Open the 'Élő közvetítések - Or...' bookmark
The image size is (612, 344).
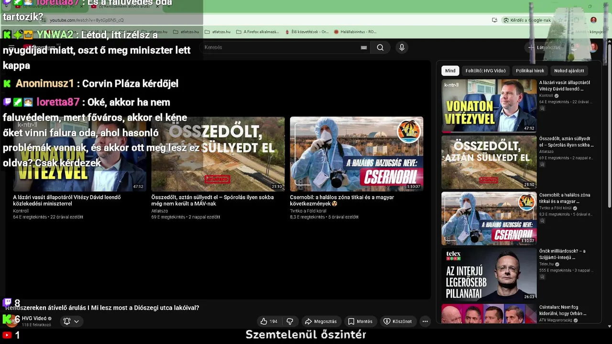(306, 32)
